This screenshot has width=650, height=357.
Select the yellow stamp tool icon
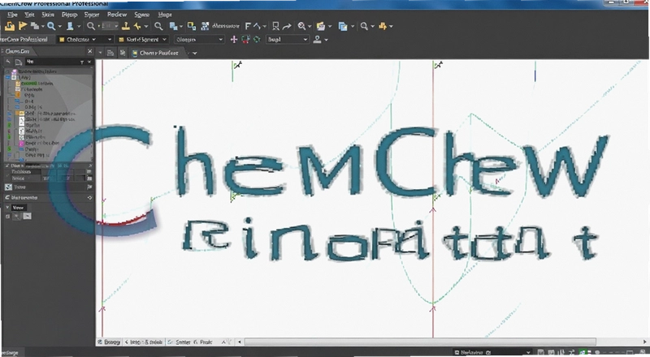pyautogui.click(x=126, y=26)
